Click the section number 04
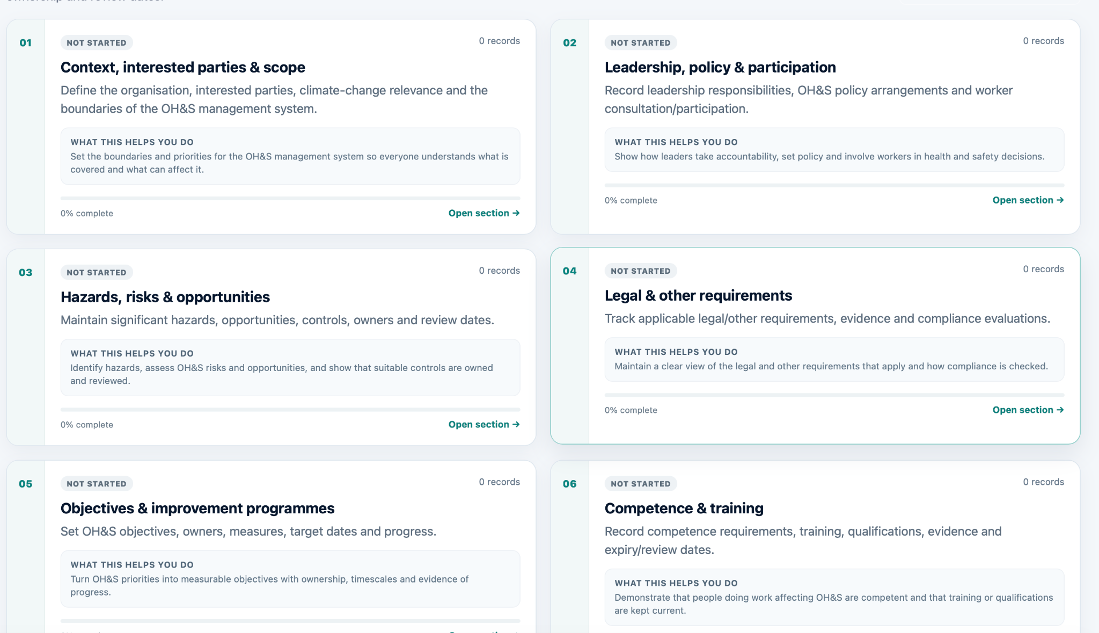 pyautogui.click(x=569, y=271)
